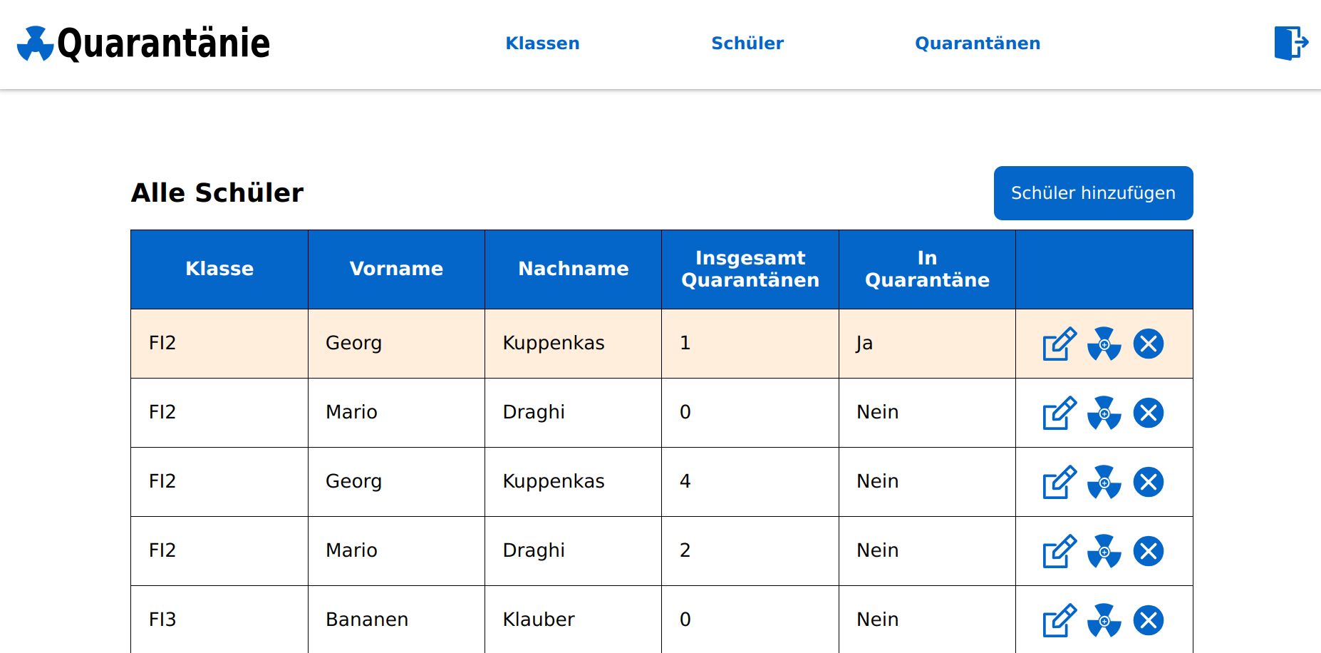
Task: Add quarantine for Georg Kuppenkas with 4 quarantines
Action: click(1104, 482)
